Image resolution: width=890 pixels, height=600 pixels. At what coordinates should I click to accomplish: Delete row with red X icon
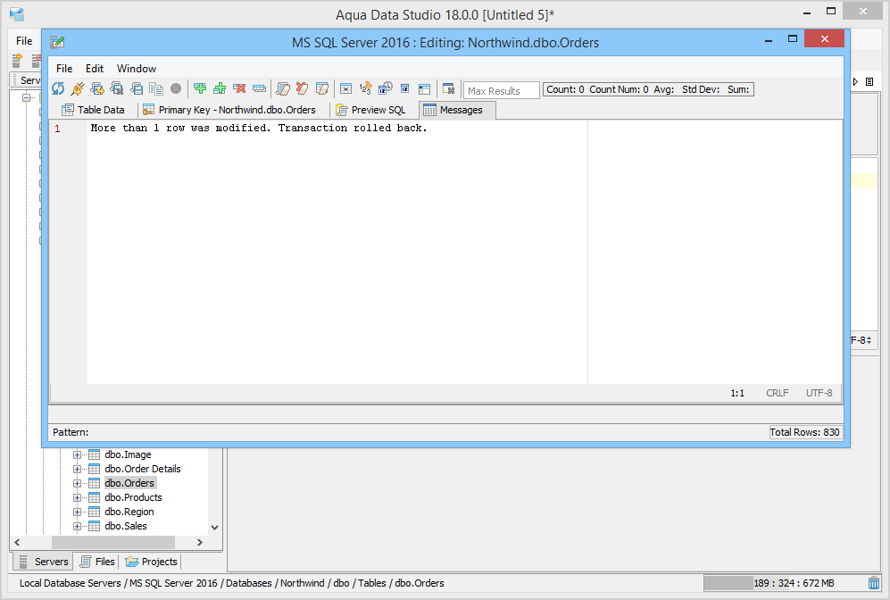(239, 88)
